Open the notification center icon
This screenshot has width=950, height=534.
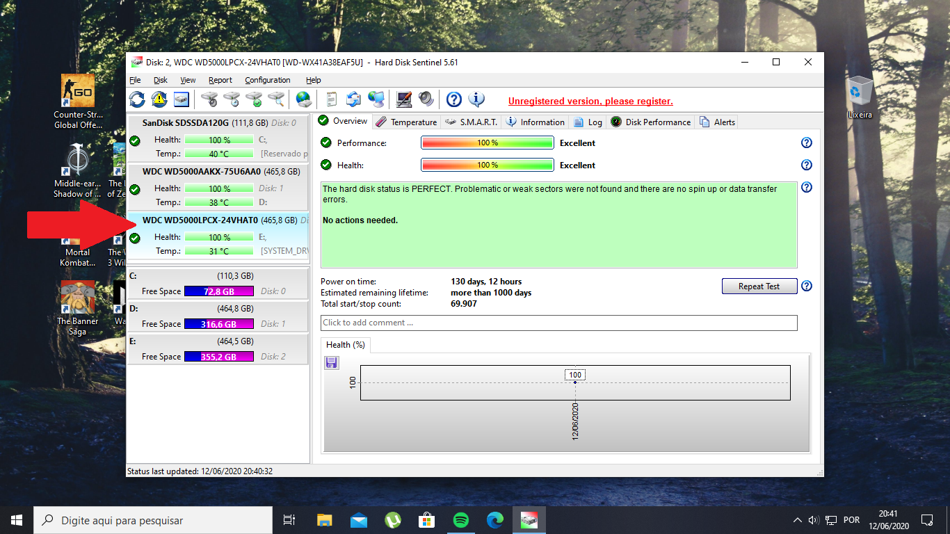tap(927, 520)
